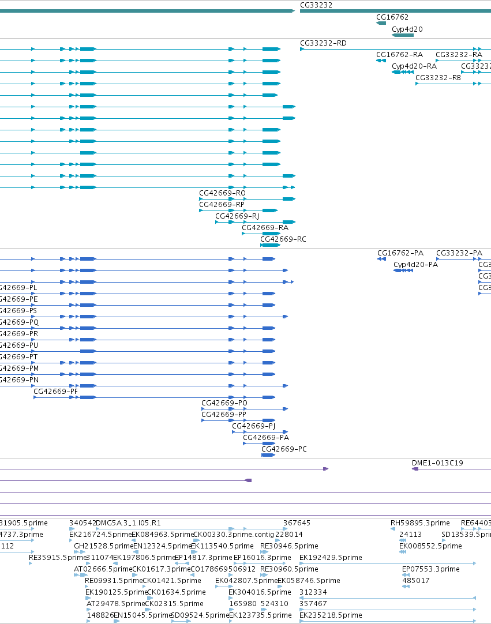
Task: Select the AT29478.5prime EST label
Action: pyautogui.click(x=115, y=604)
